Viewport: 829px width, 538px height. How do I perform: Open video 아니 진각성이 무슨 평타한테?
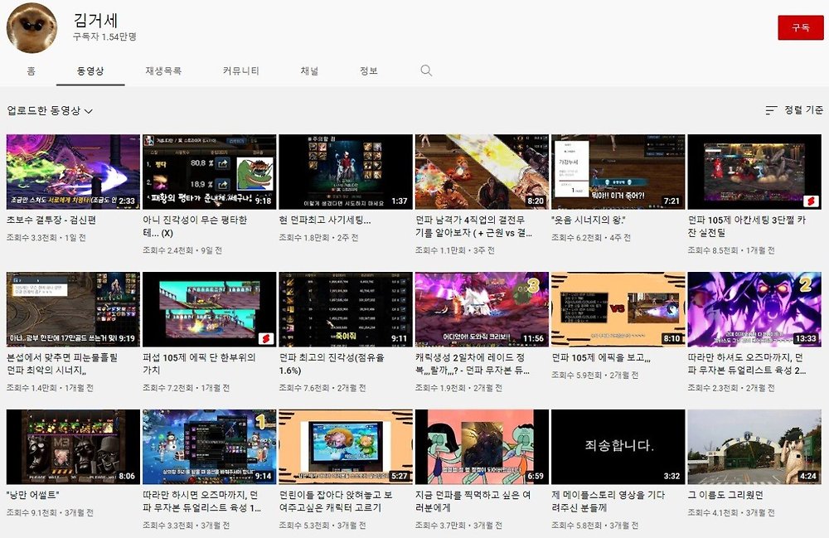click(195, 226)
